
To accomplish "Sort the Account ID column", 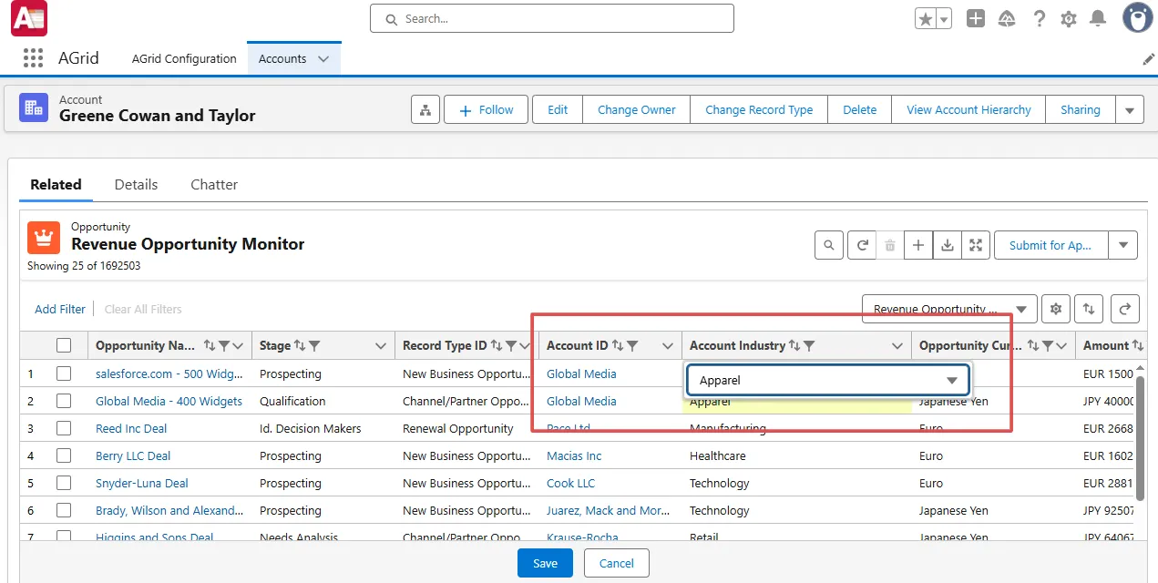I will (618, 346).
